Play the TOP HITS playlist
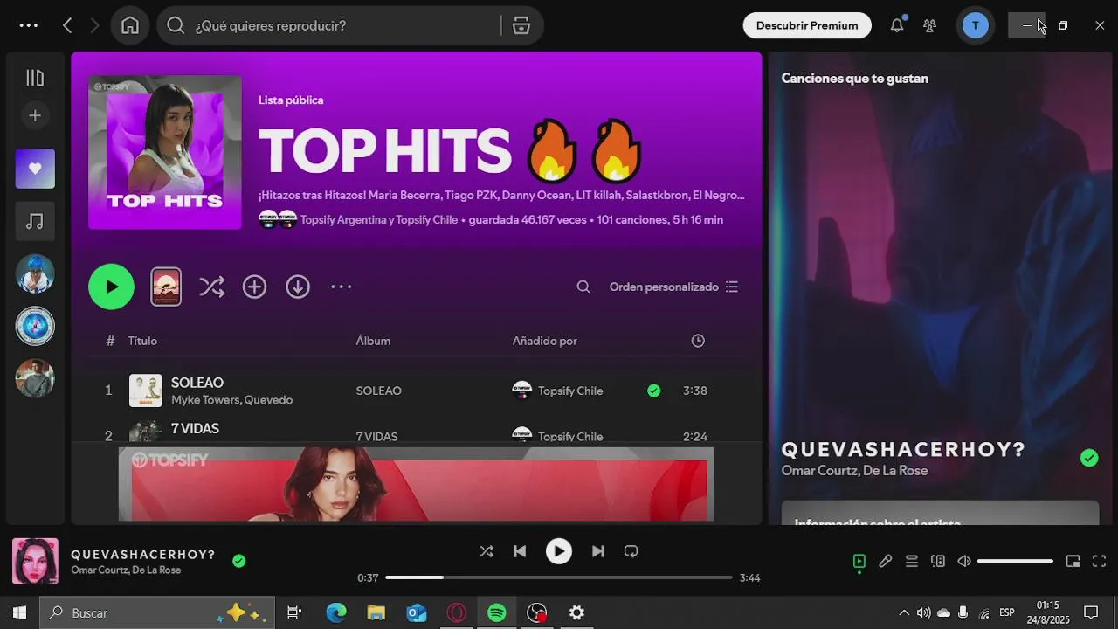The height and width of the screenshot is (629, 1118). (x=111, y=287)
